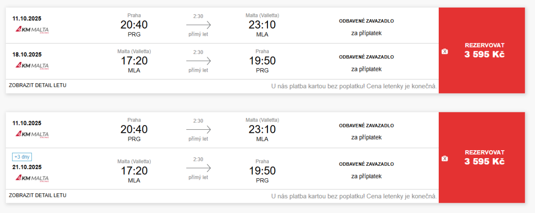Click the 19:50 arrival time on the 21.10.2025 flight

(262, 171)
